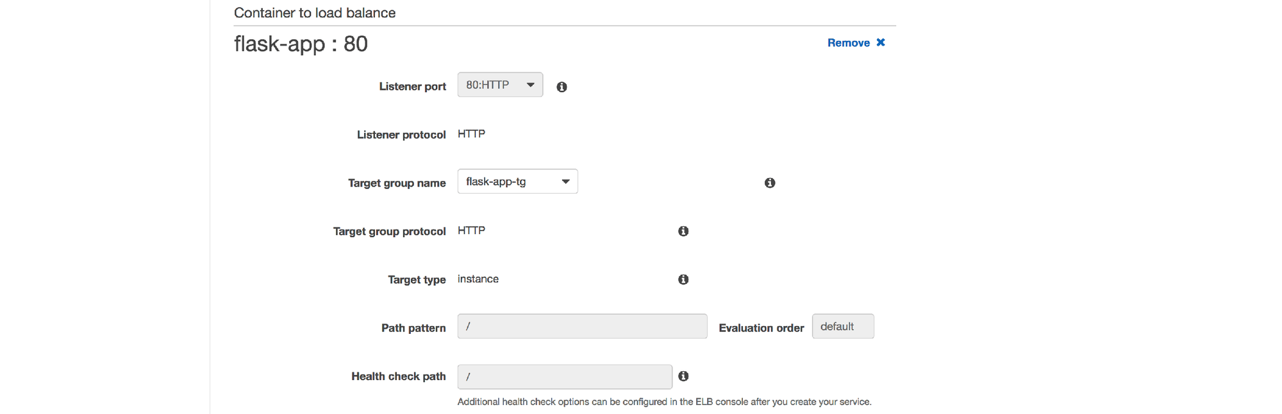This screenshot has width=1282, height=414.
Task: Click the Path pattern input field
Action: tap(582, 326)
